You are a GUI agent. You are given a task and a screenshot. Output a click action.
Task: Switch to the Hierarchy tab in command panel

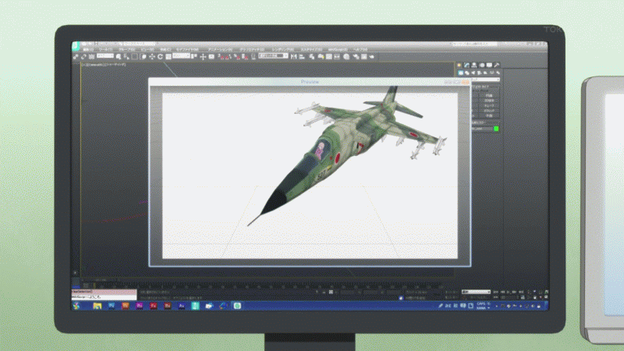point(474,65)
